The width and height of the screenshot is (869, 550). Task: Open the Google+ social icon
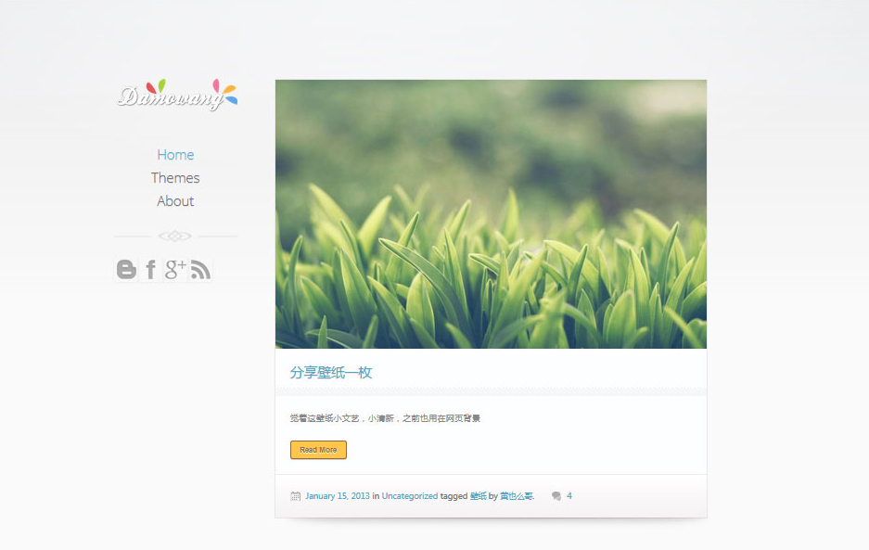click(x=174, y=269)
